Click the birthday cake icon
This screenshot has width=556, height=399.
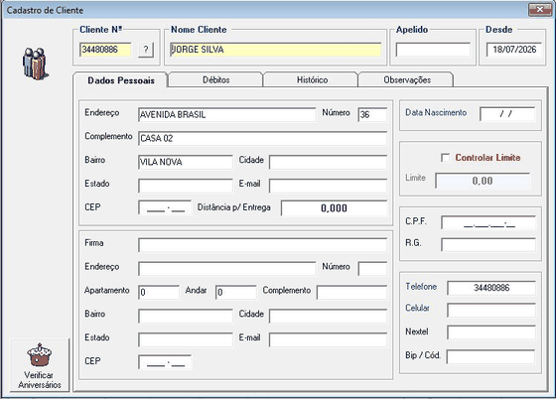(x=40, y=354)
